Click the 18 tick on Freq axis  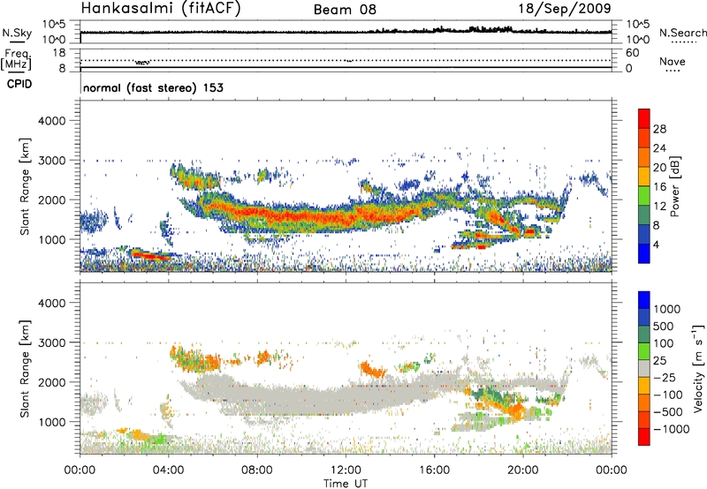pos(59,53)
